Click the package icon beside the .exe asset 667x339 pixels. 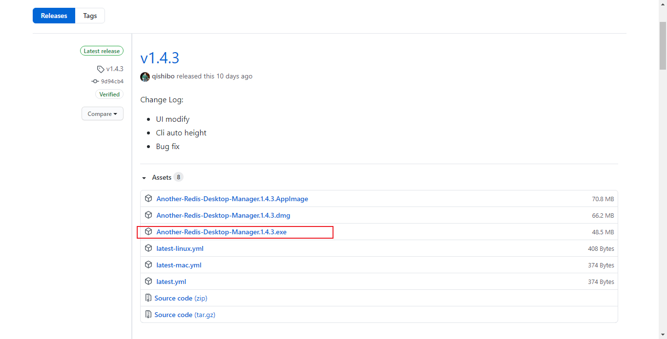(x=148, y=232)
